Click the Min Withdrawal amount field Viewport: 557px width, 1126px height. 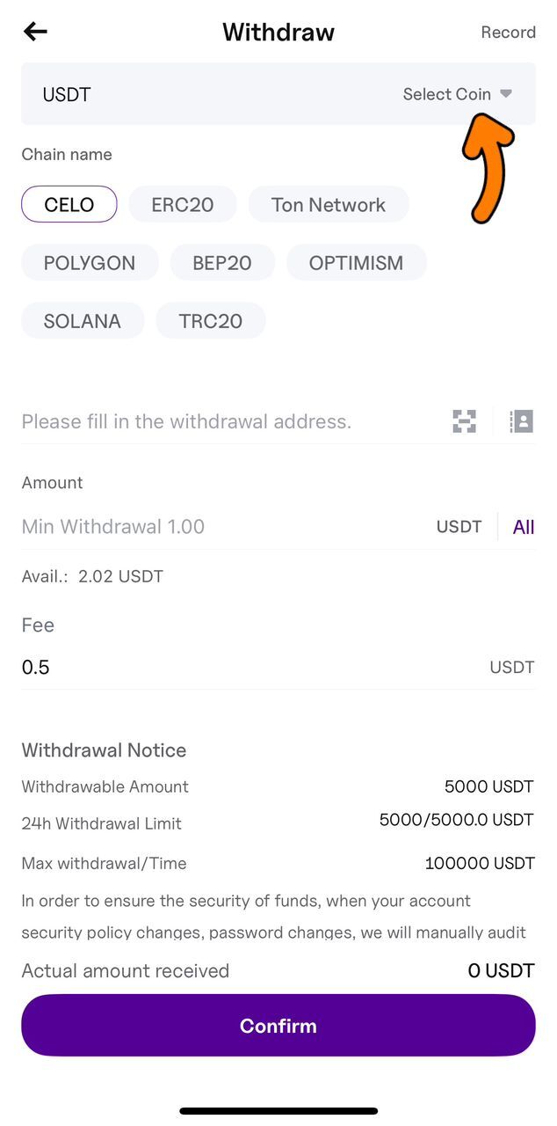point(112,526)
